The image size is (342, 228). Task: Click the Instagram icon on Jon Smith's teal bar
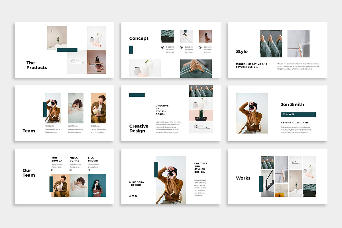click(x=284, y=114)
